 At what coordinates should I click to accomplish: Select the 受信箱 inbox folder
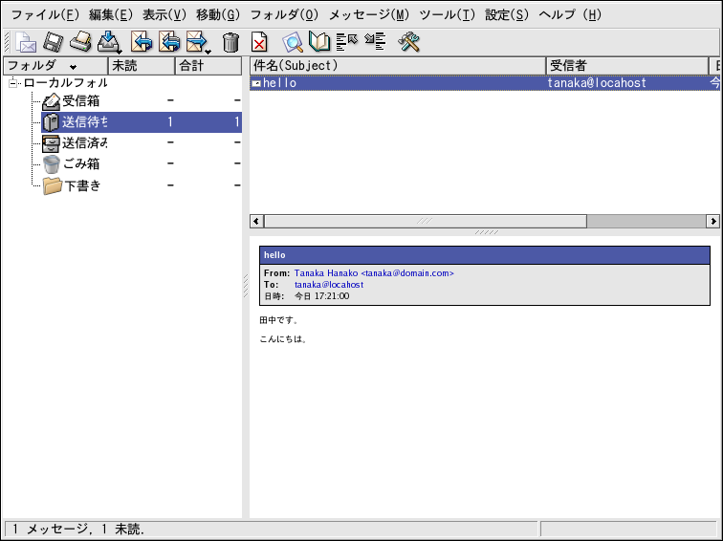click(x=80, y=100)
